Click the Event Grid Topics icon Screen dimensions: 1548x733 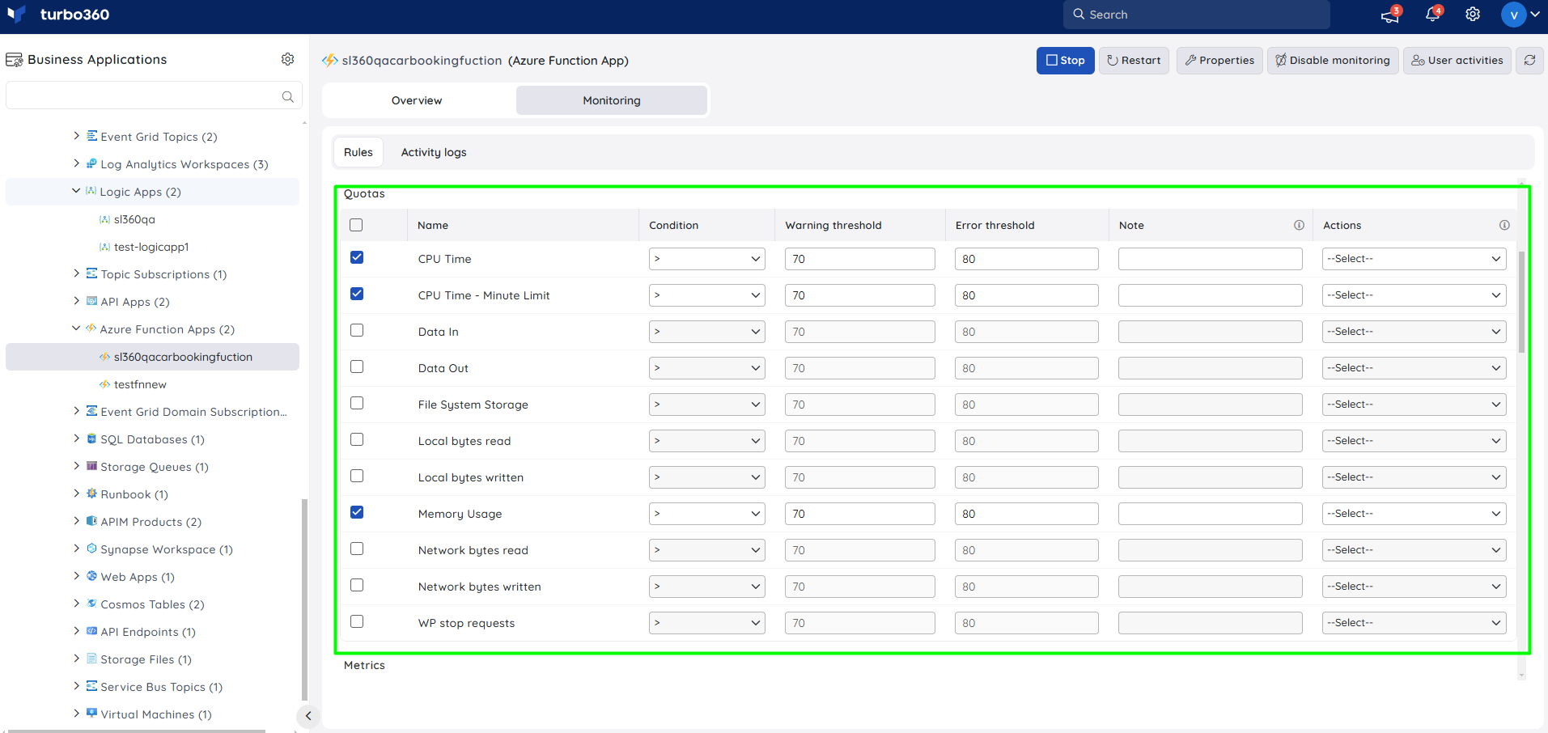(x=92, y=136)
